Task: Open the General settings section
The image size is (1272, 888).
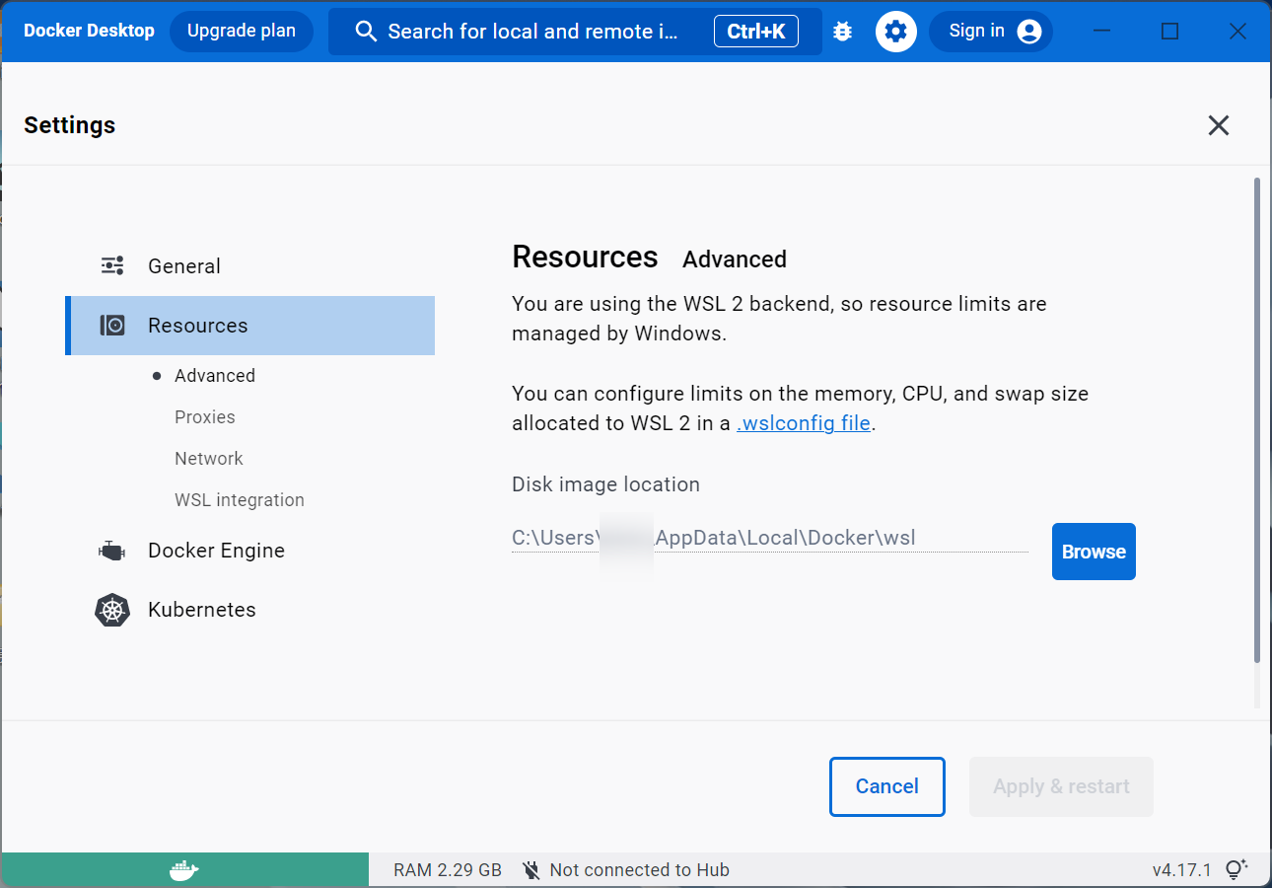Action: pos(249,266)
